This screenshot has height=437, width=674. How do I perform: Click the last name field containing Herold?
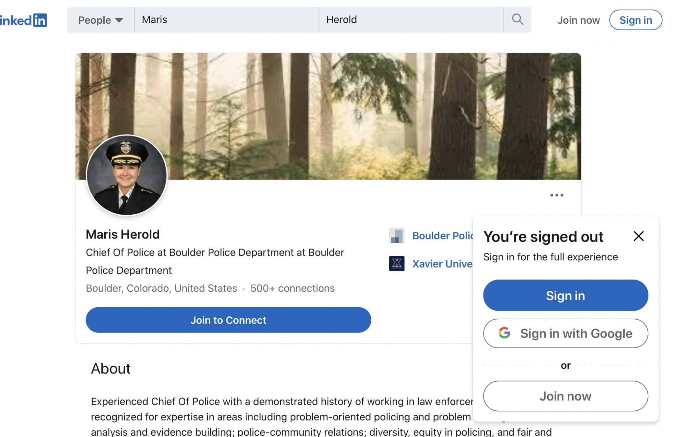tap(411, 20)
